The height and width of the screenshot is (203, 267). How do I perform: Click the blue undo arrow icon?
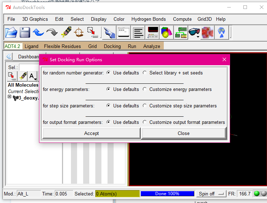tap(38, 33)
